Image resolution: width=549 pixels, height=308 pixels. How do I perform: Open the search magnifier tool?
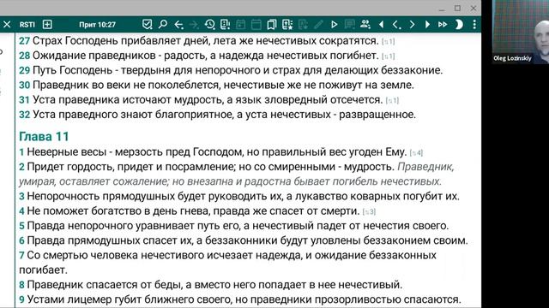pos(163,25)
